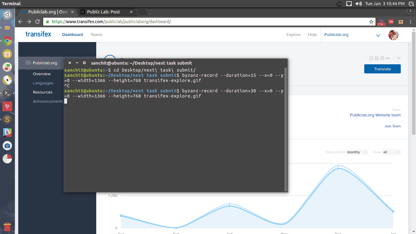The width and height of the screenshot is (416, 234).
Task: Open the clock showing Tue Jan 3
Action: (385, 4)
